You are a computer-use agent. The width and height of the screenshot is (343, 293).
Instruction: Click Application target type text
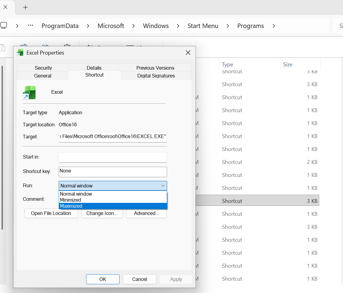70,112
